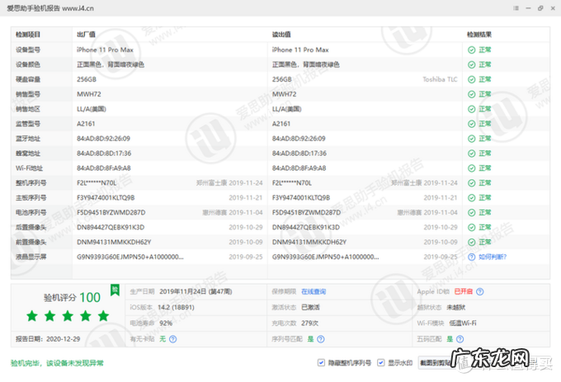Click the question icon beside 如何判断?
561x382 pixels.
(x=472, y=257)
